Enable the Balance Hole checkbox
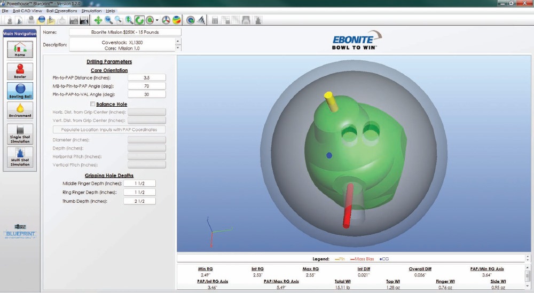This screenshot has width=534, height=293. (x=93, y=104)
